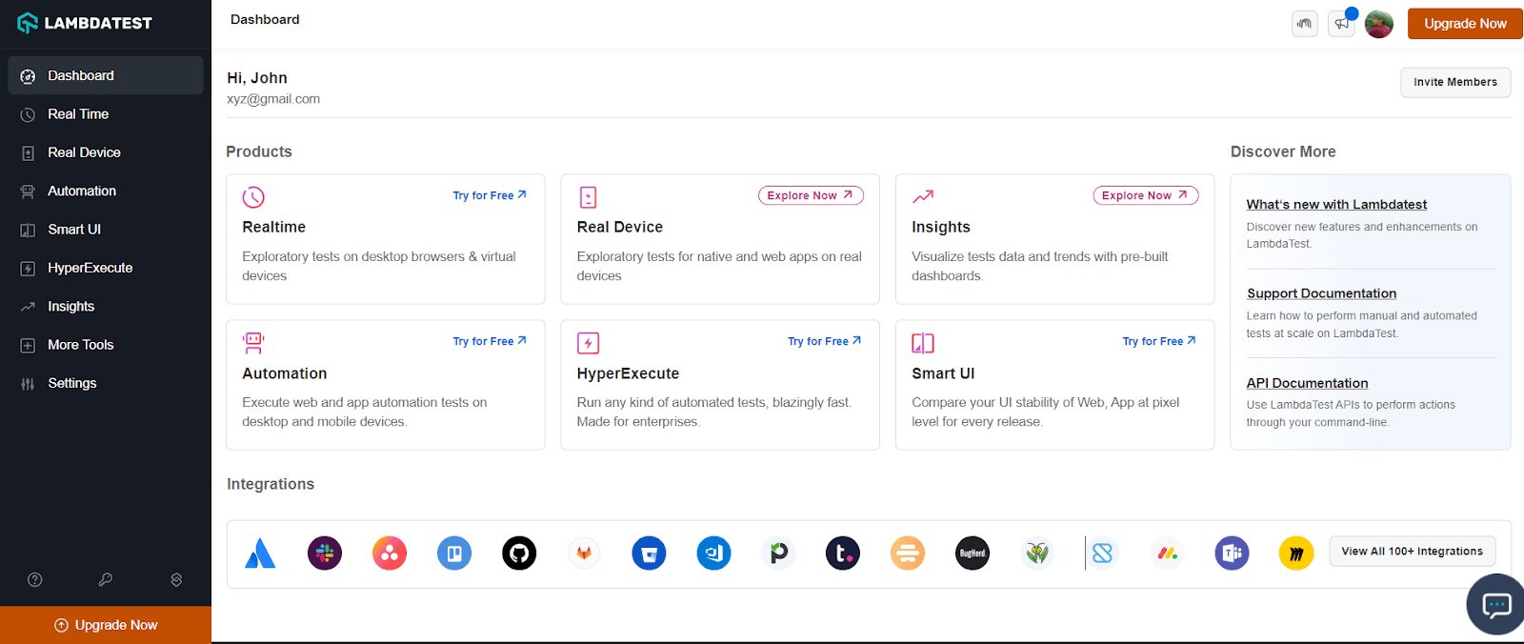Open the access key icon in sidebar
Screen dimensions: 1524x644
[x=106, y=579]
